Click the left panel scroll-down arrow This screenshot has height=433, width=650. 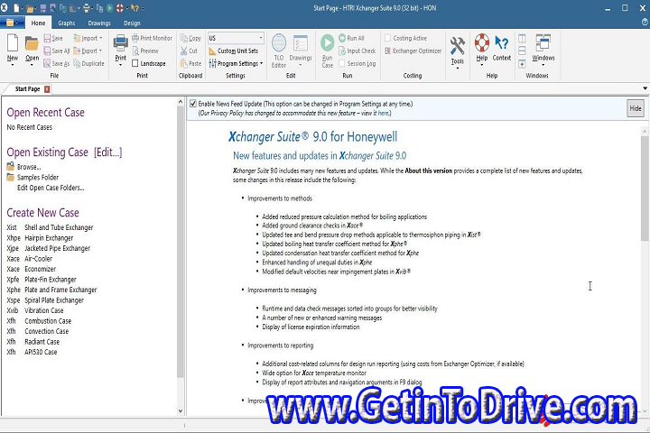(x=181, y=411)
